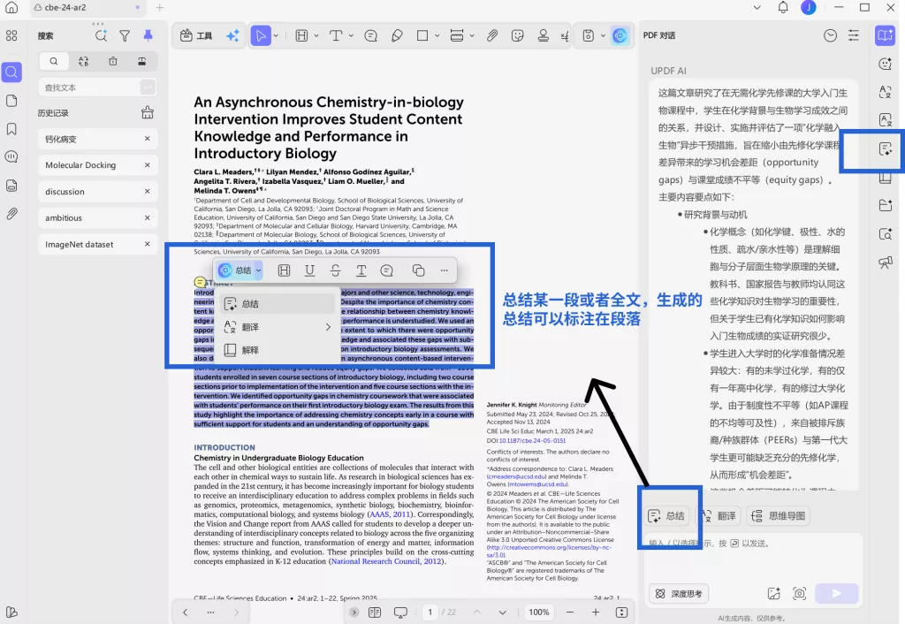This screenshot has height=624, width=905.
Task: Switch to the find and replace tab
Action: click(x=84, y=61)
